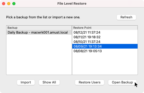Select restore point 08/12/21 11:37:24
The height and width of the screenshot is (93, 144).
click(105, 32)
